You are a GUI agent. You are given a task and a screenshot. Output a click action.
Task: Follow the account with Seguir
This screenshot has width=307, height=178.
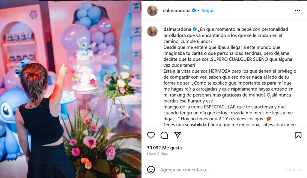(208, 10)
